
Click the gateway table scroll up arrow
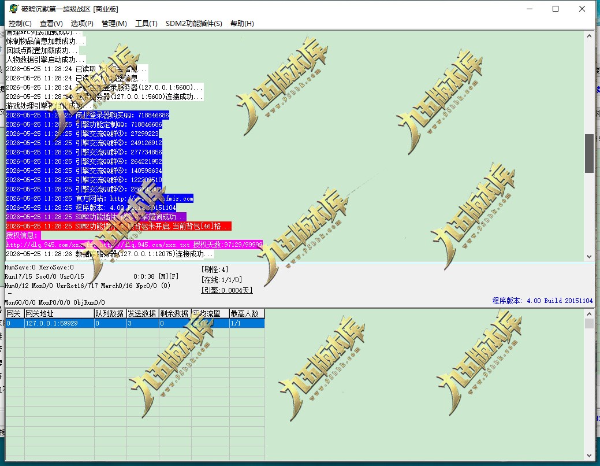pyautogui.click(x=589, y=314)
